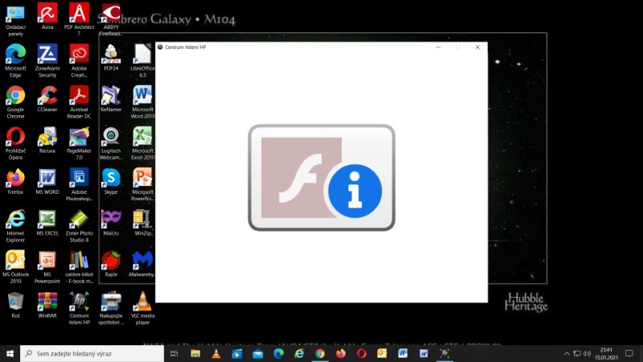Launch Avira from the desktop
The image size is (643, 362).
point(47,17)
